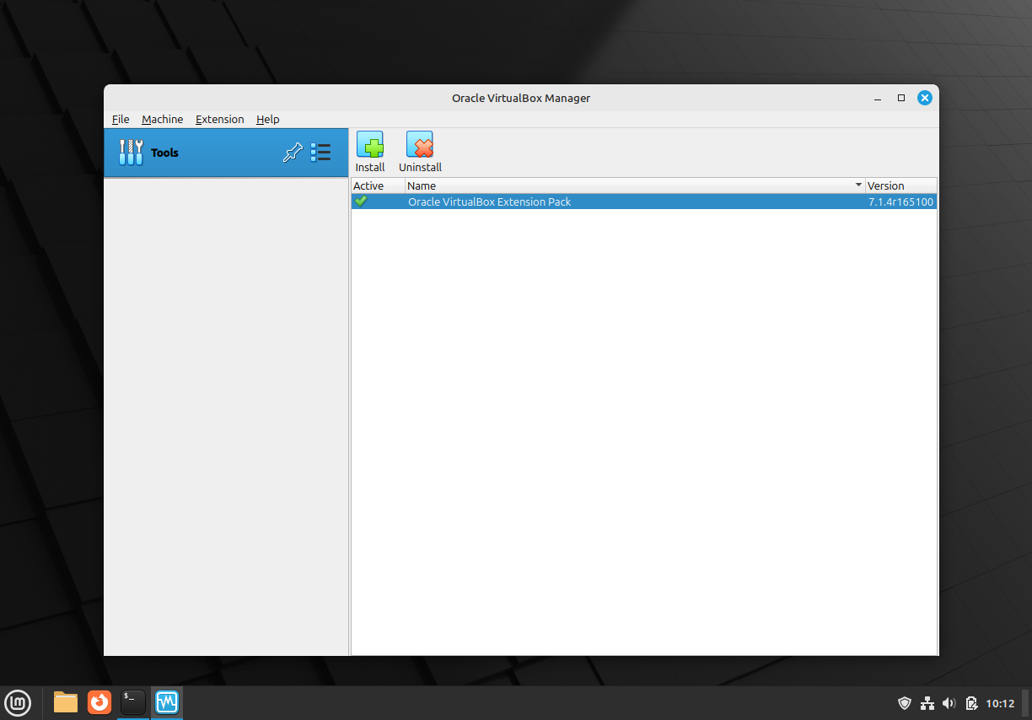Open the network tray icon
Image resolution: width=1032 pixels, height=720 pixels.
click(927, 703)
